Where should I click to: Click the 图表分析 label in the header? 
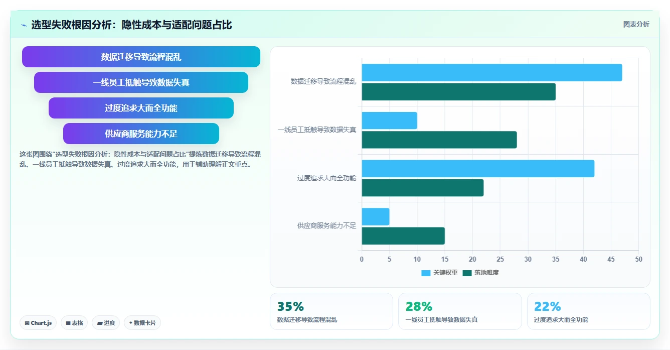pos(636,24)
